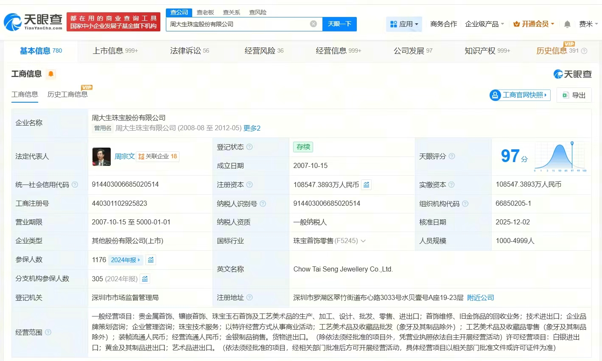Switch to the 查关系 search tab

tap(232, 12)
